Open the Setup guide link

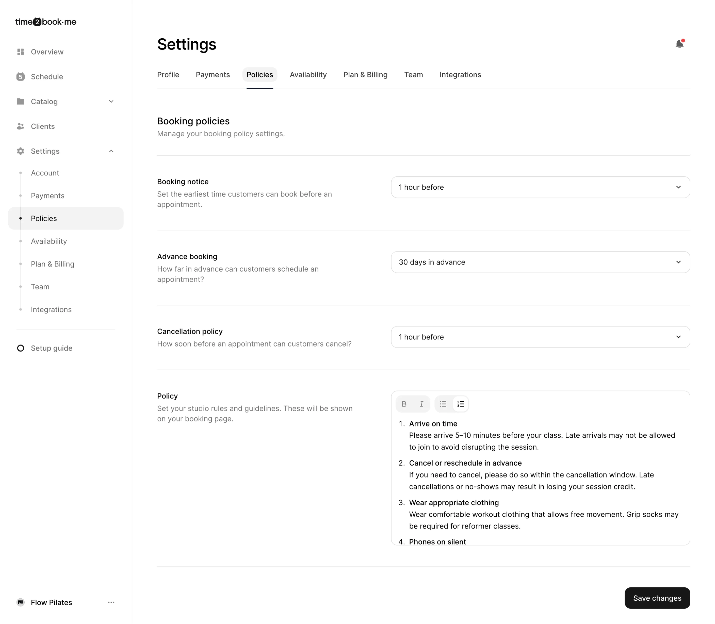[x=52, y=348]
